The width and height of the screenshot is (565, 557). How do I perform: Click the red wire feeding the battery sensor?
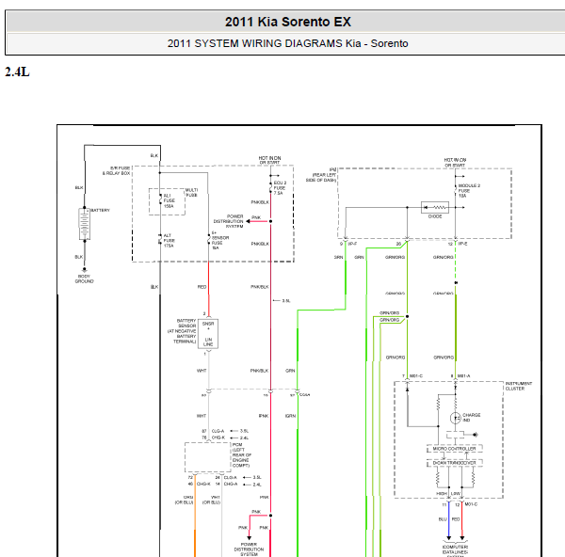tap(209, 288)
